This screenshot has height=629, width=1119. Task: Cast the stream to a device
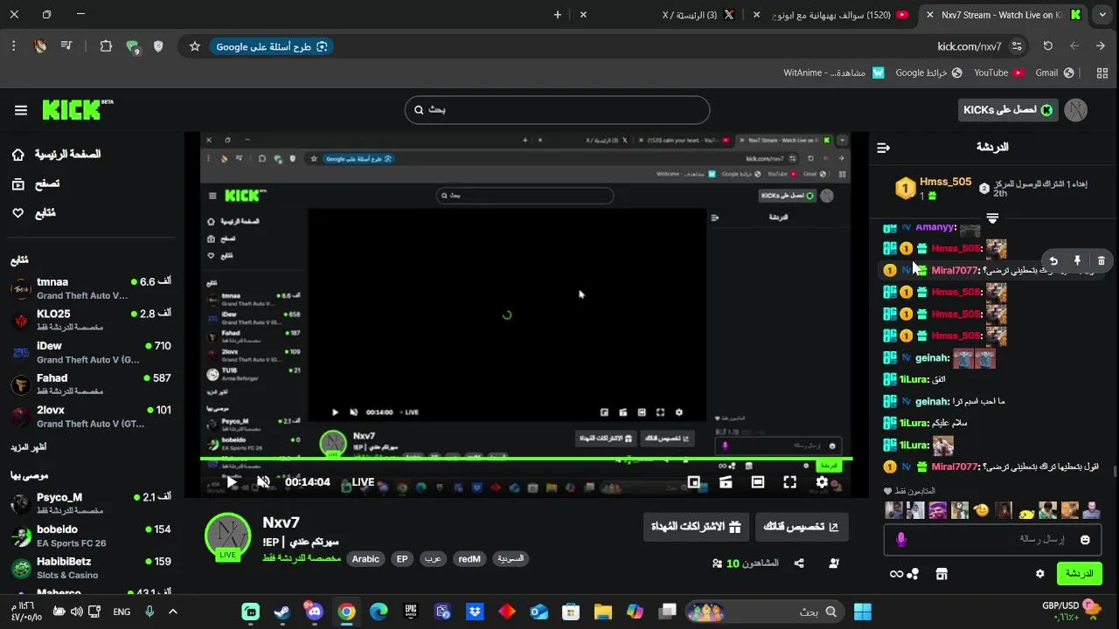click(x=726, y=482)
